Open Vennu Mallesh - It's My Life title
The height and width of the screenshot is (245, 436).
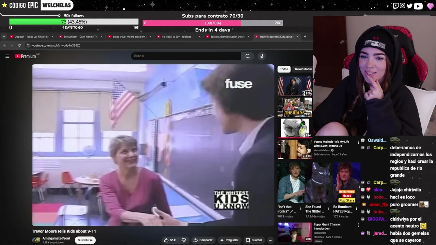point(331,144)
